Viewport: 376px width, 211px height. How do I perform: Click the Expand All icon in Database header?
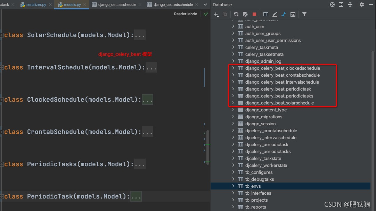click(x=341, y=5)
